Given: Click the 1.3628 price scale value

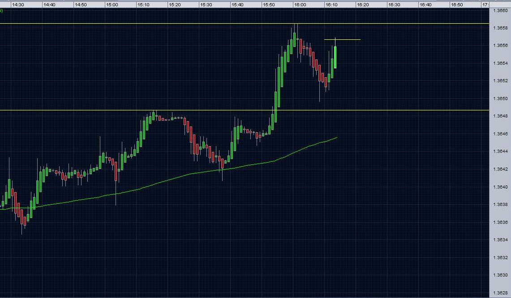Looking at the screenshot, I should coord(500,293).
